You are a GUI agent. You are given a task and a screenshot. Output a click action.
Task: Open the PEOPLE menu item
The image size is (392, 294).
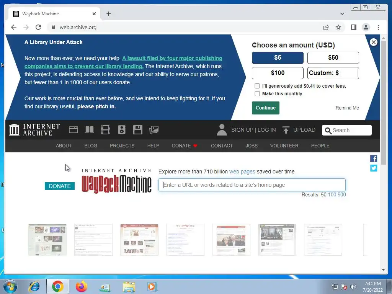tap(320, 146)
